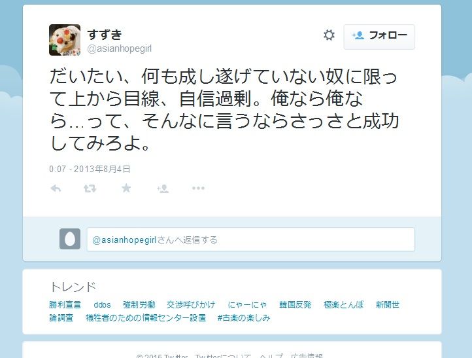Open the @asianhopegirl handle link
This screenshot has height=358, width=472.
point(119,48)
